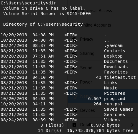Click the '14 Dir(s)' summary text
138x134 pixels.
(50, 130)
